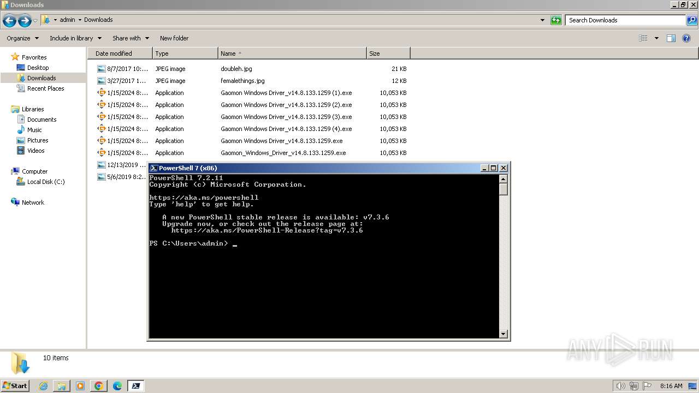Click New folder in the toolbar
Image resolution: width=699 pixels, height=393 pixels.
click(x=174, y=38)
